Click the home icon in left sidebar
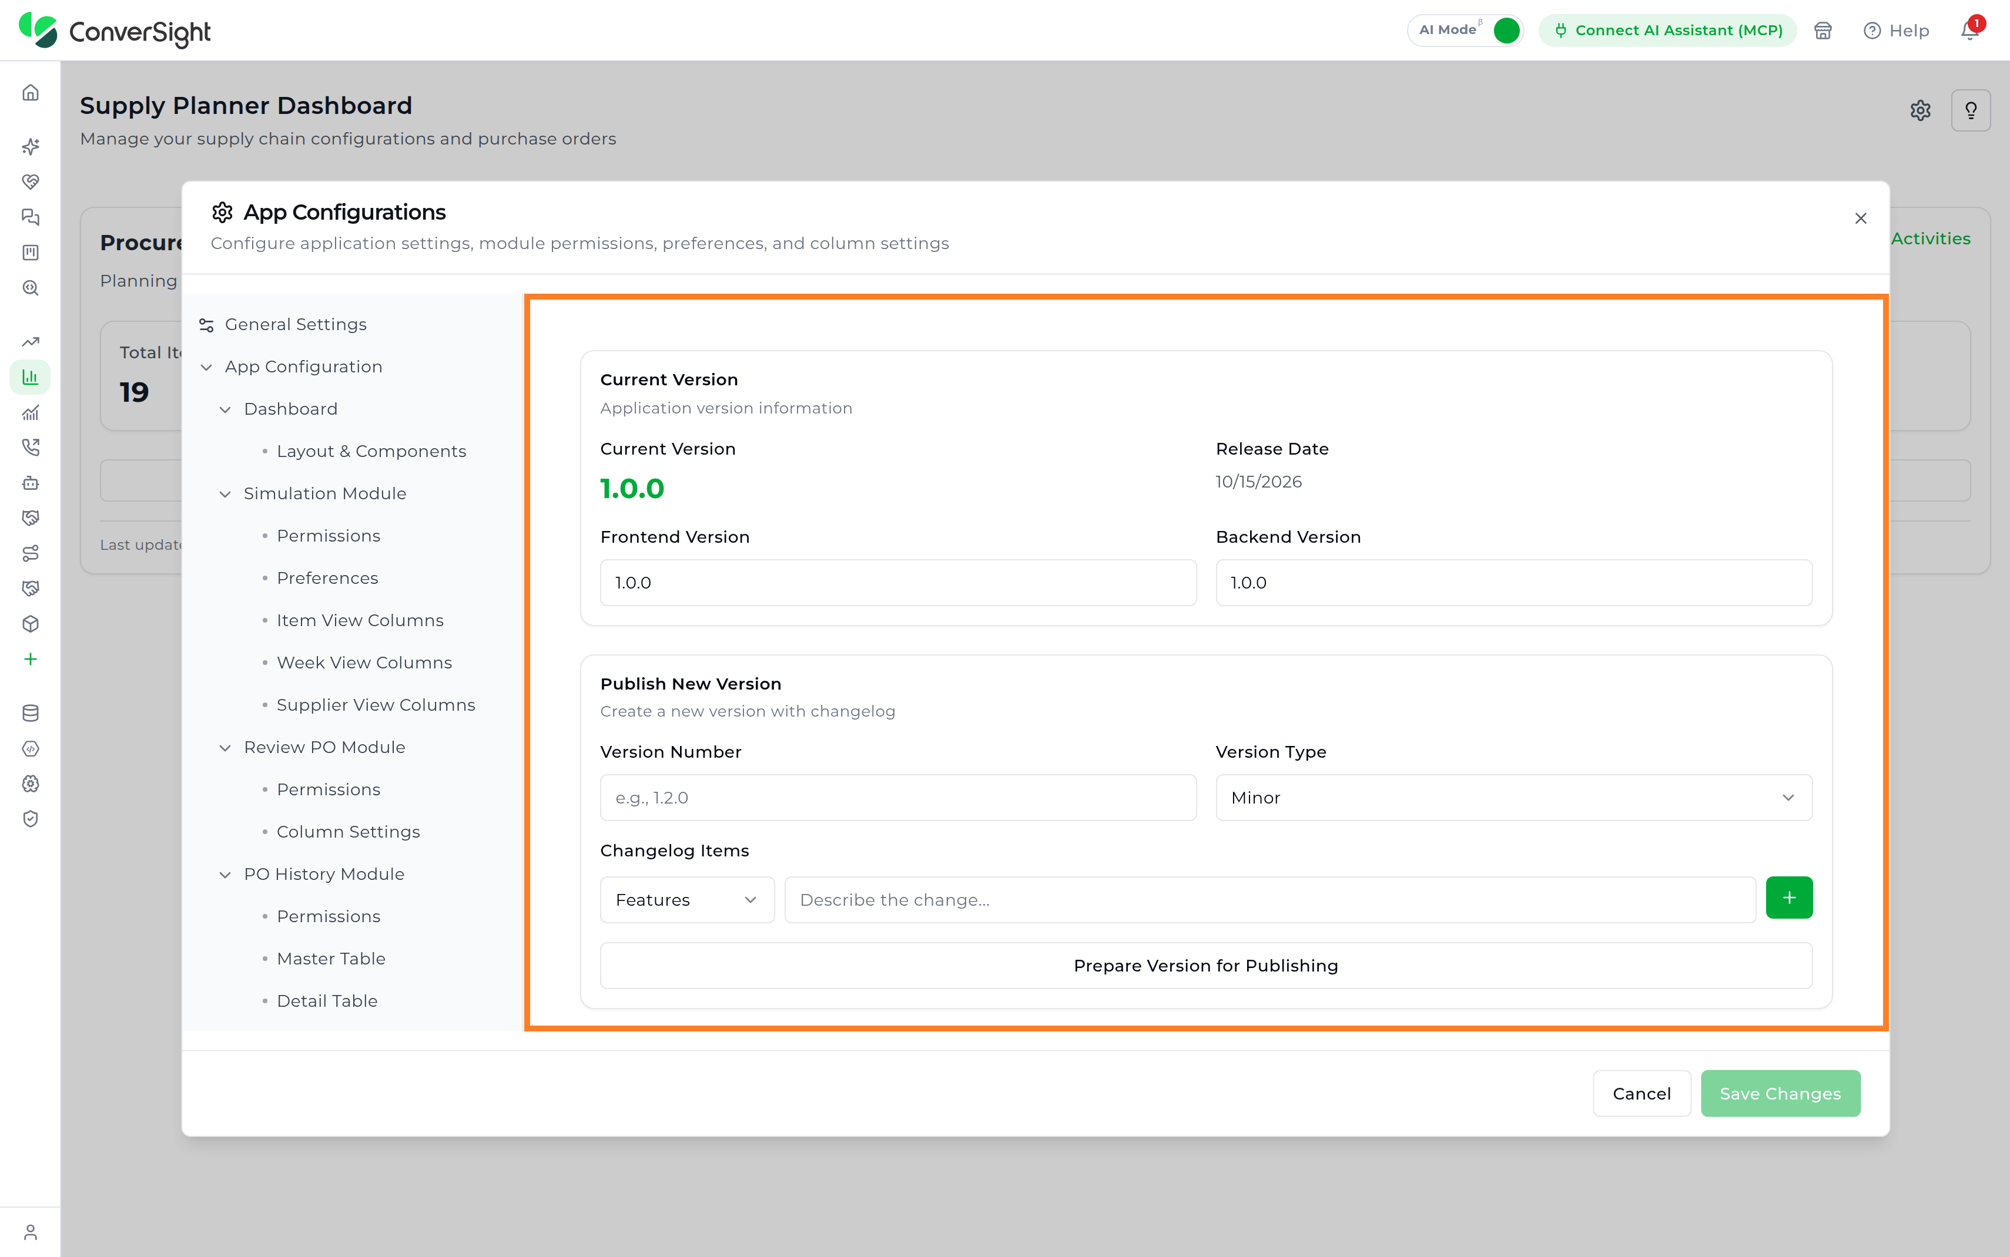The image size is (2010, 1257). point(31,92)
